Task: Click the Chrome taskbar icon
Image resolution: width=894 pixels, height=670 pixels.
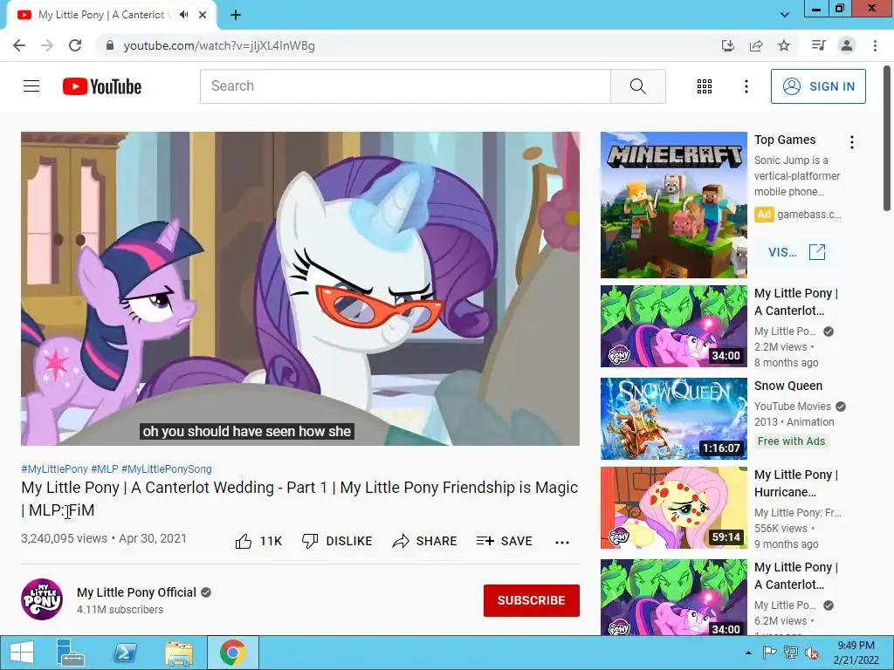Action: (232, 653)
